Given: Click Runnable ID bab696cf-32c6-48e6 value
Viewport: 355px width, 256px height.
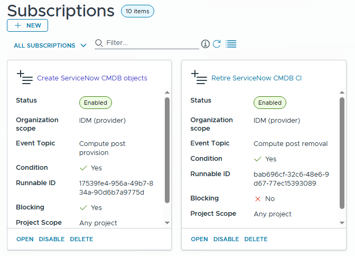Looking at the screenshot, I should tap(291, 179).
